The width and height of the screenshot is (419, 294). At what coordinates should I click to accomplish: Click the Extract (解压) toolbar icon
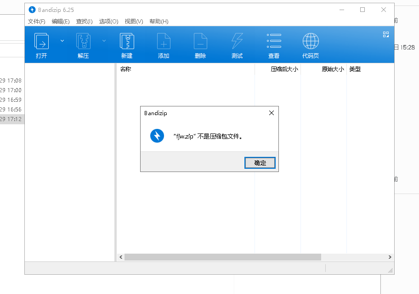83,41
